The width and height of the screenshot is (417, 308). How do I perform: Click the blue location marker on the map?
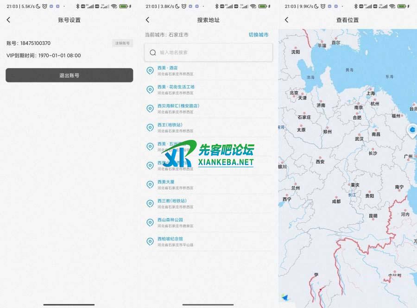click(412, 131)
